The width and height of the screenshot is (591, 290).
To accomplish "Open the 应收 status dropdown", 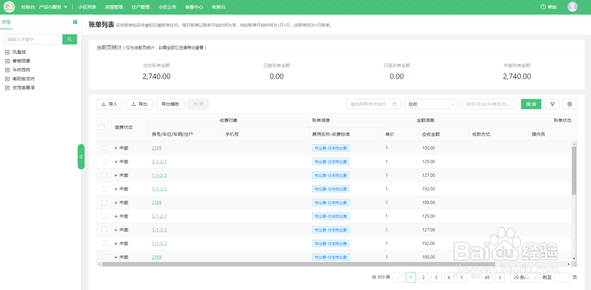I will tap(431, 104).
